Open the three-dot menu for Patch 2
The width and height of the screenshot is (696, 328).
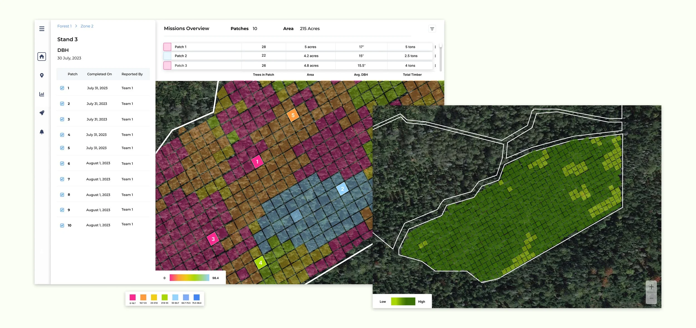[435, 56]
